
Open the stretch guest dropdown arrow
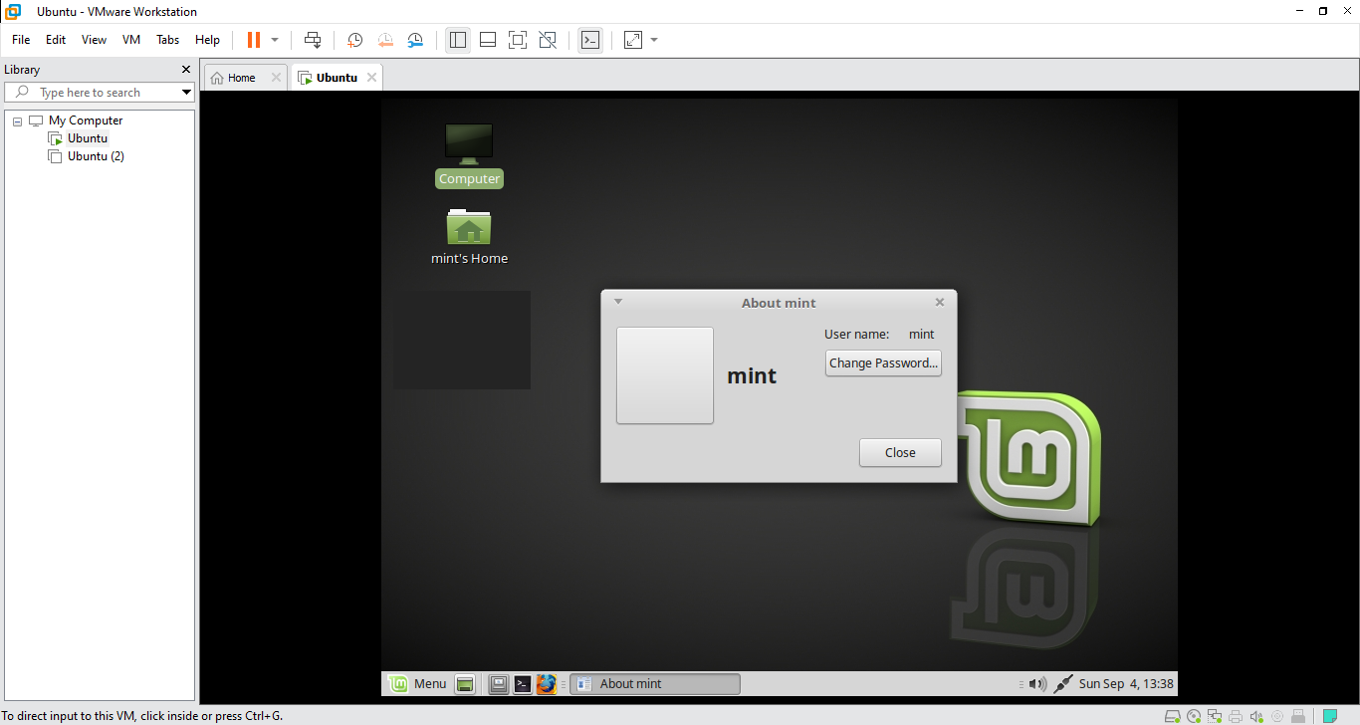(x=654, y=40)
